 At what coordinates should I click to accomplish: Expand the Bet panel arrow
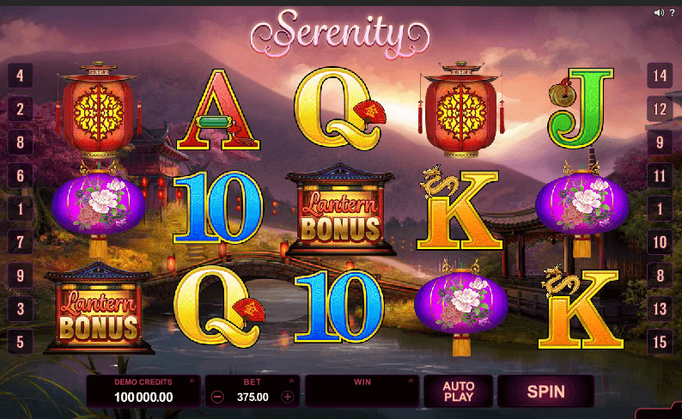click(x=291, y=380)
